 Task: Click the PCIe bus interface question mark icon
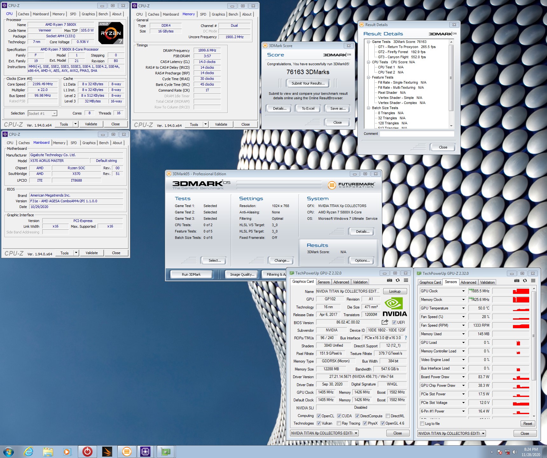point(406,338)
